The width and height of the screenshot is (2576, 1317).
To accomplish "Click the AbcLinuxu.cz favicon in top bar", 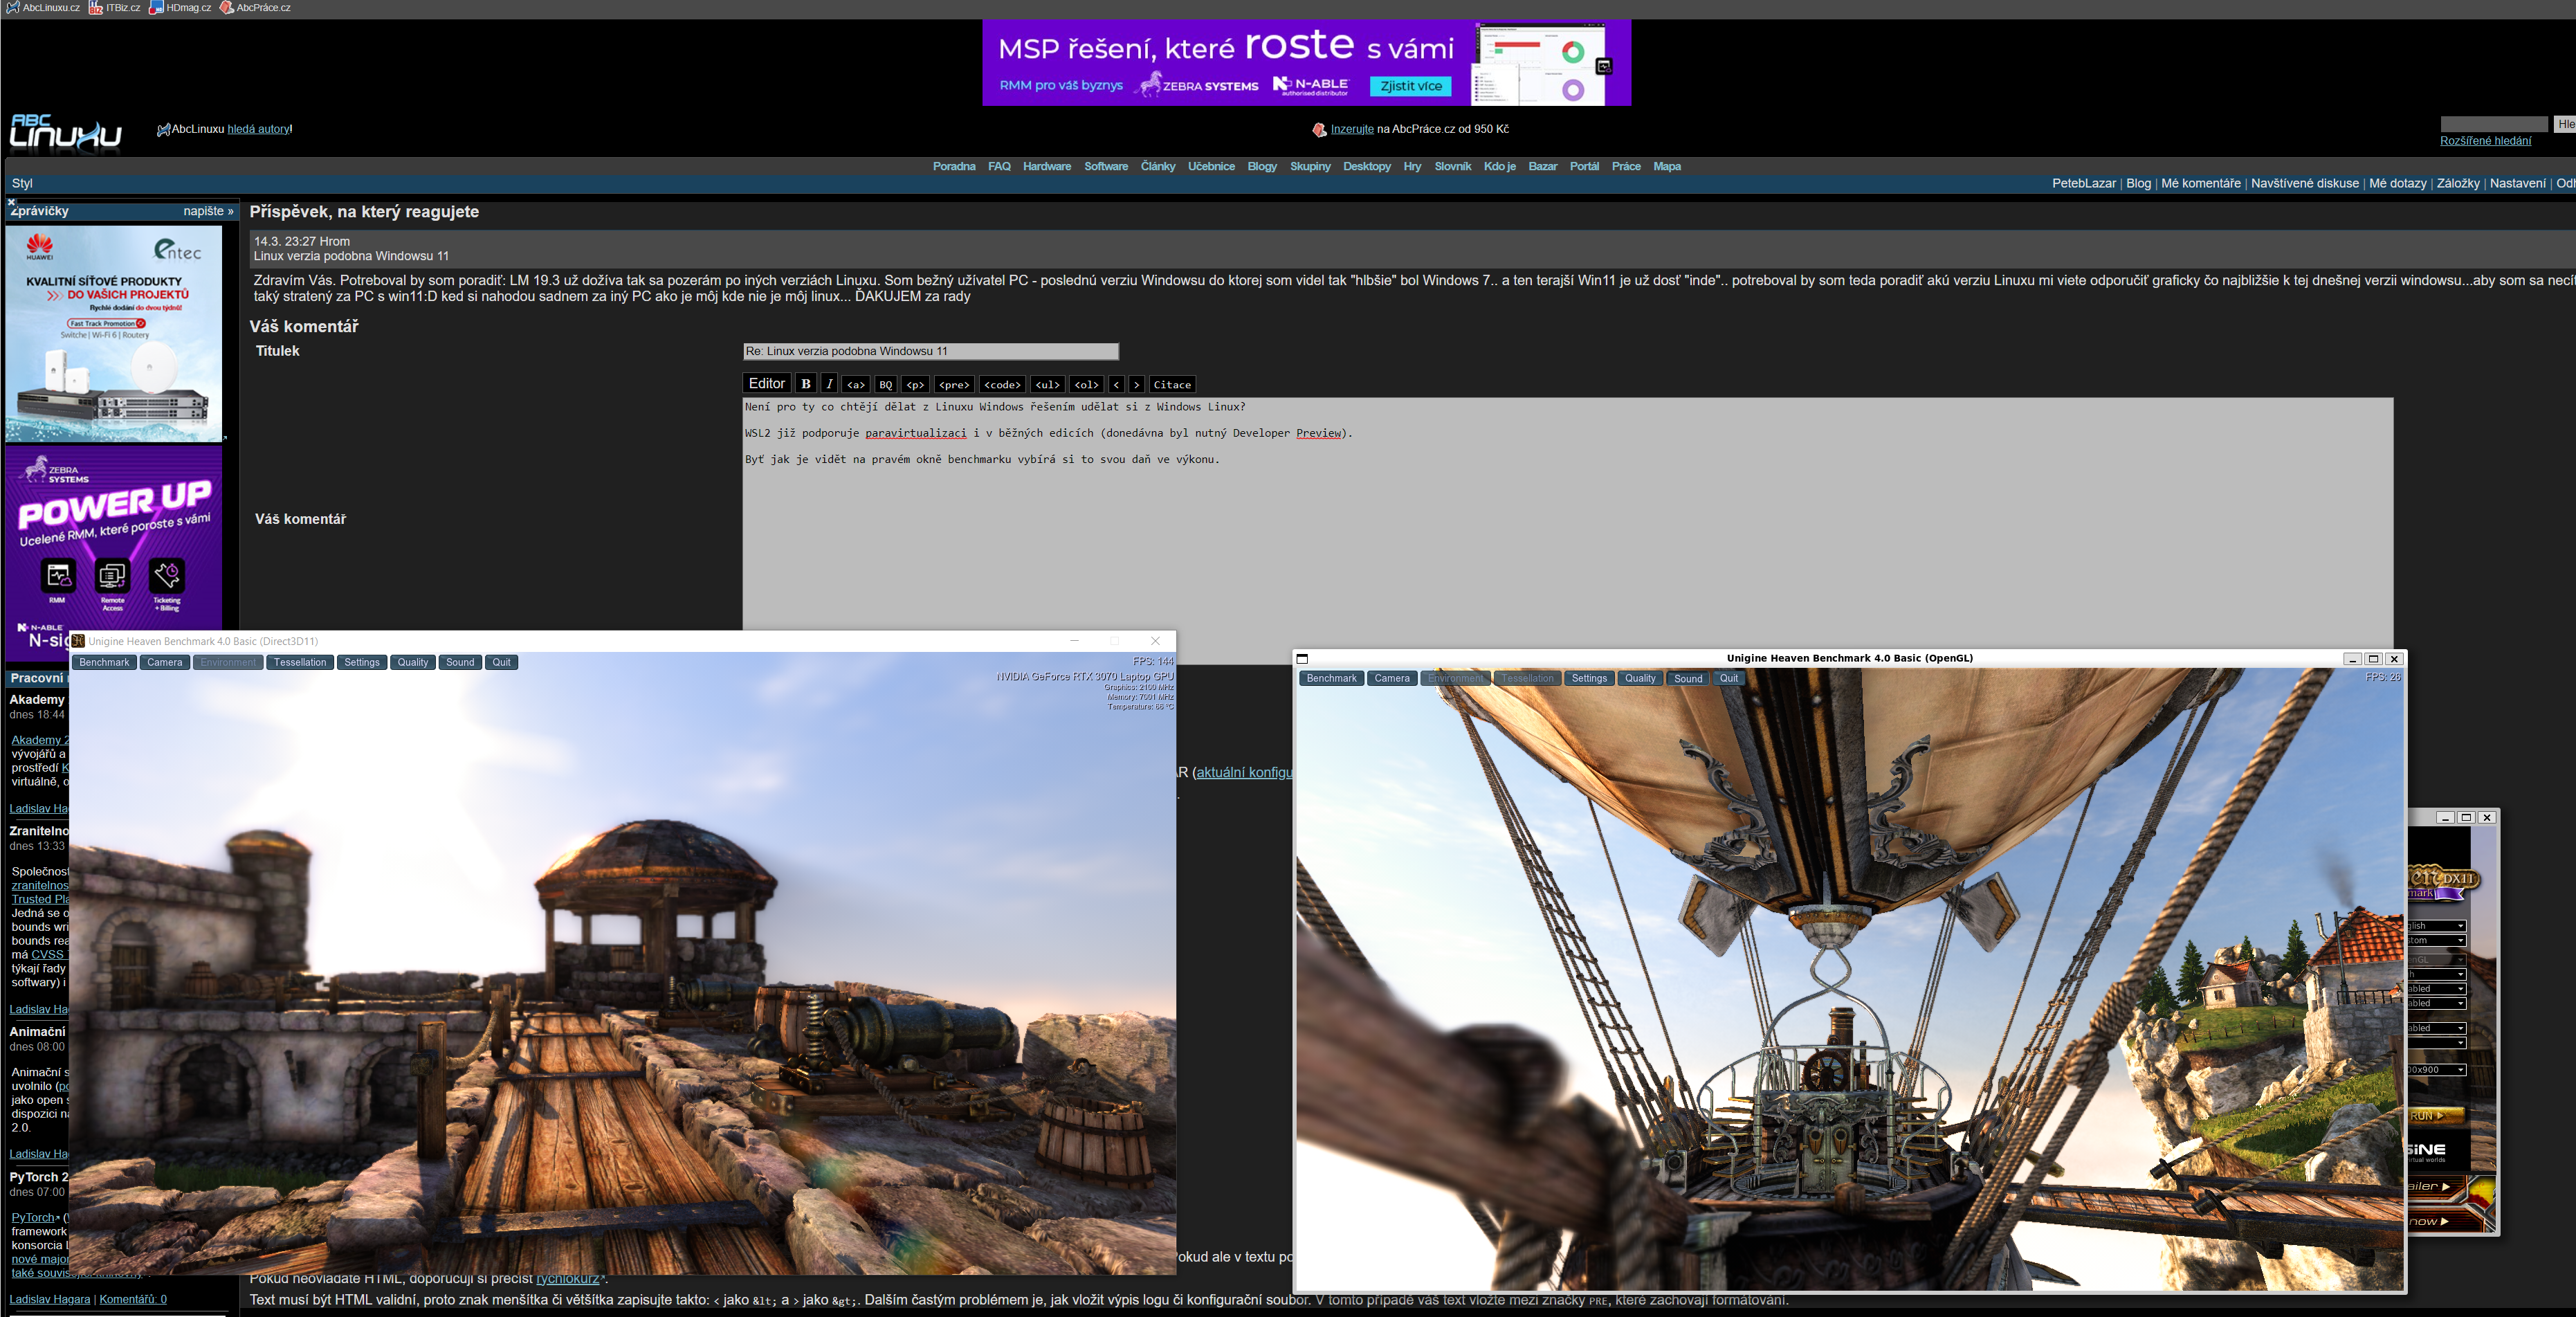I will (13, 8).
